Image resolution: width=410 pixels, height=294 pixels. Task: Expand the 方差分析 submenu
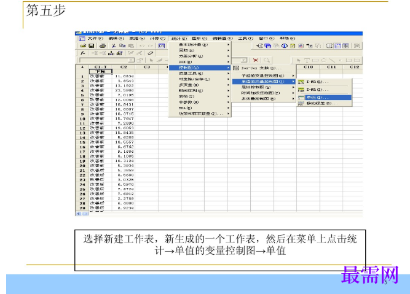pyautogui.click(x=200, y=56)
